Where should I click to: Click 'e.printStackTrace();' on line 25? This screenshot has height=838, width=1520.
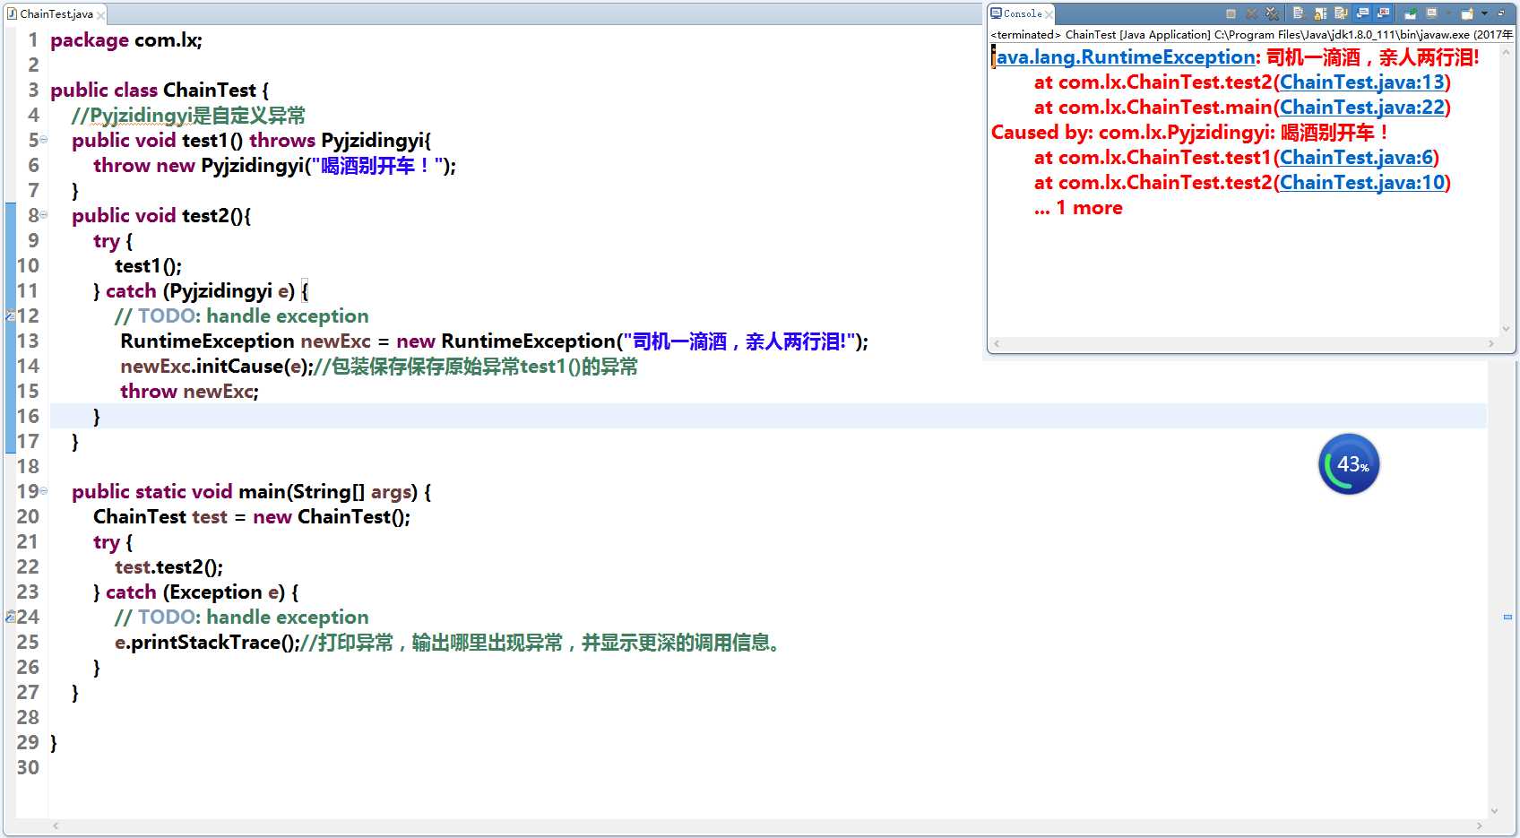click(x=207, y=643)
